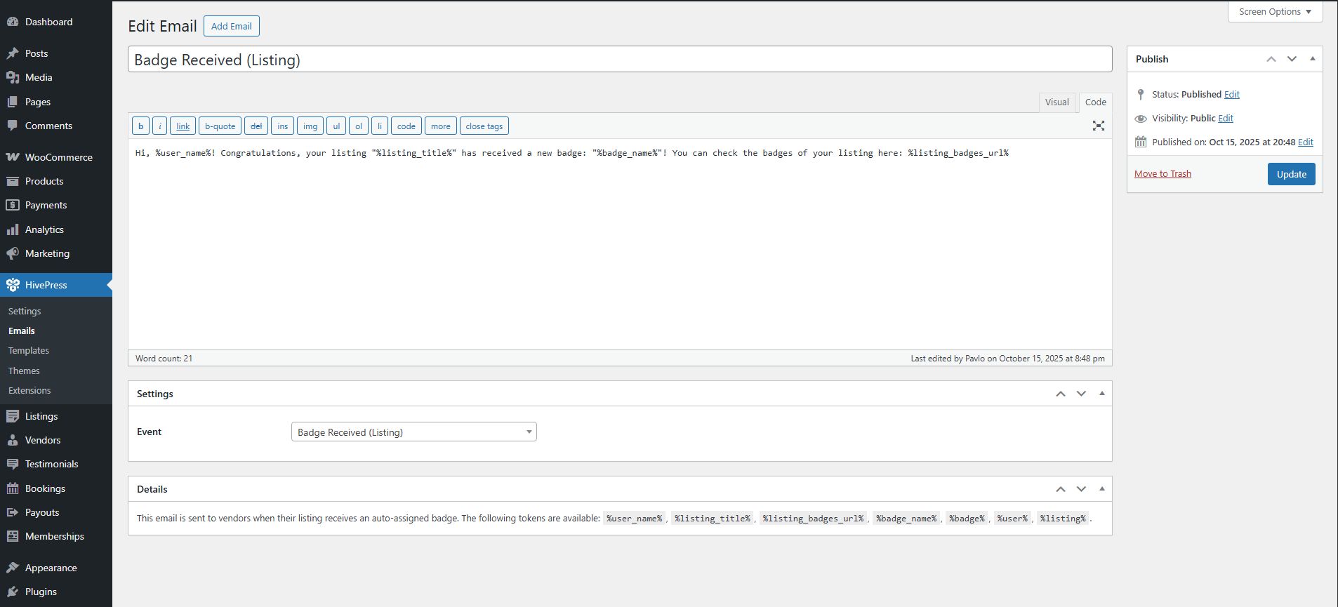Click Move to Trash link

coord(1163,173)
